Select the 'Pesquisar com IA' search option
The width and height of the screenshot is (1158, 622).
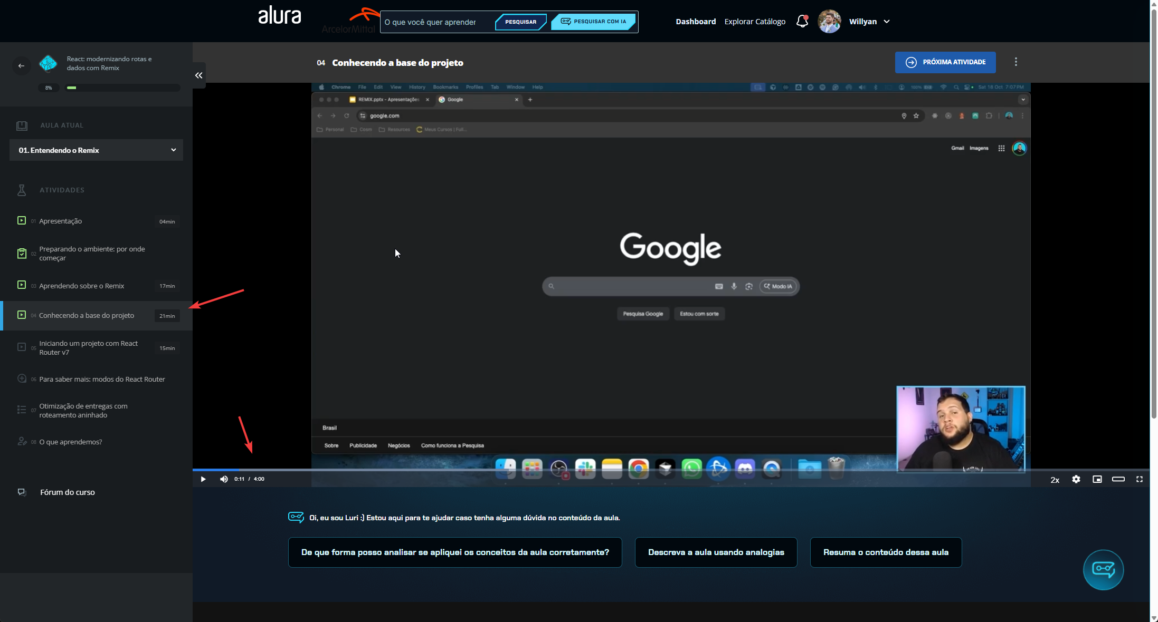593,22
